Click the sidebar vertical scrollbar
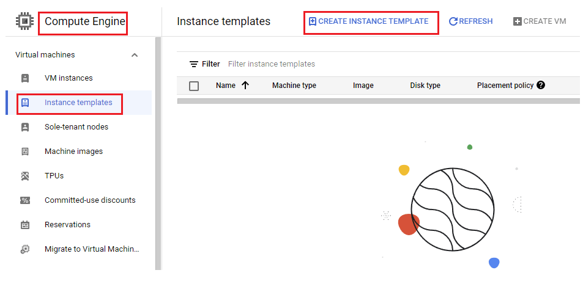 pyautogui.click(x=158, y=153)
